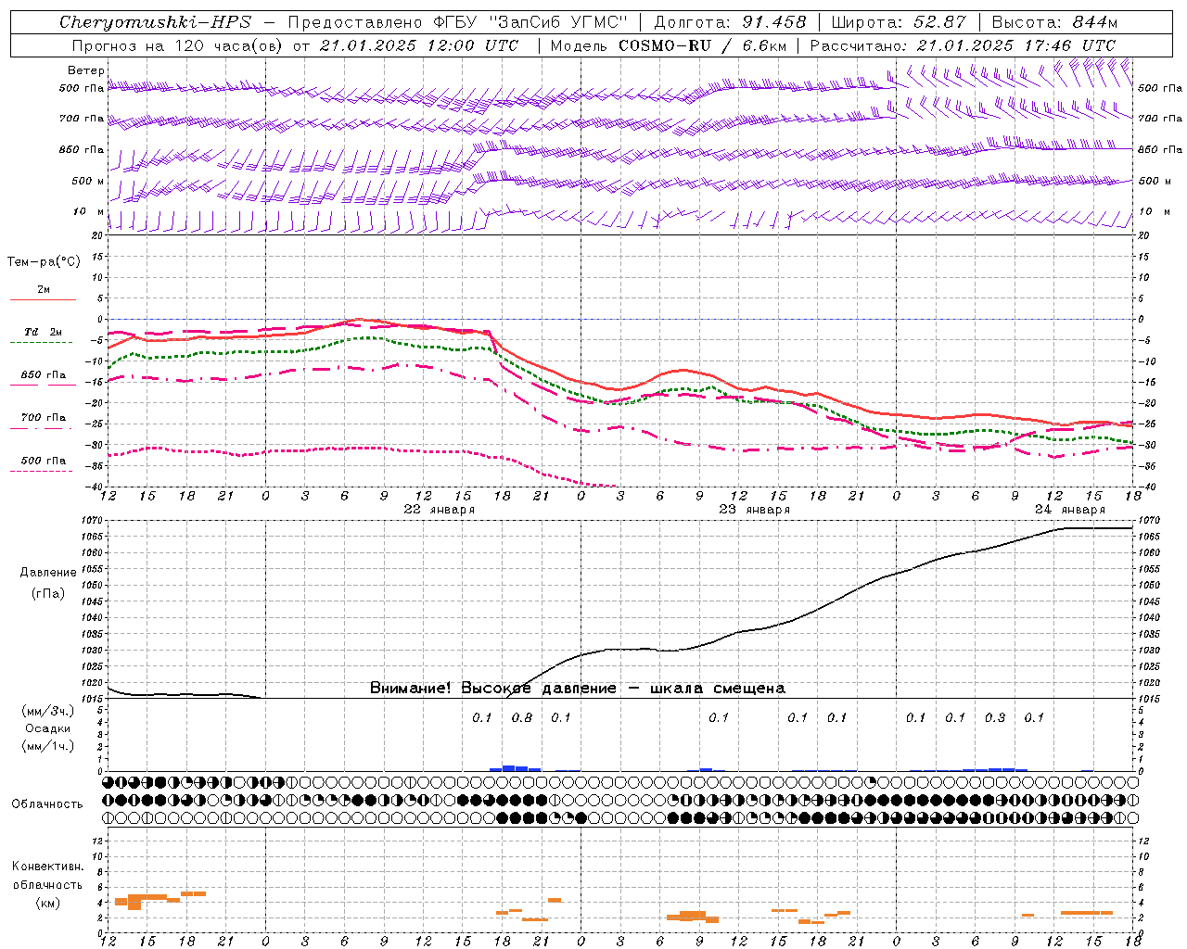Click the Осадки panel label
Image resolution: width=1187 pixels, height=949 pixels.
tap(48, 728)
